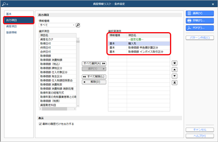Select 購入先 row in selected items
This screenshot has height=142, width=218.
tap(139, 44)
